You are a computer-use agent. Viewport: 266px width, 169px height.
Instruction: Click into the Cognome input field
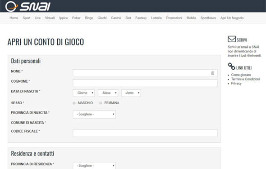pyautogui.click(x=145, y=83)
